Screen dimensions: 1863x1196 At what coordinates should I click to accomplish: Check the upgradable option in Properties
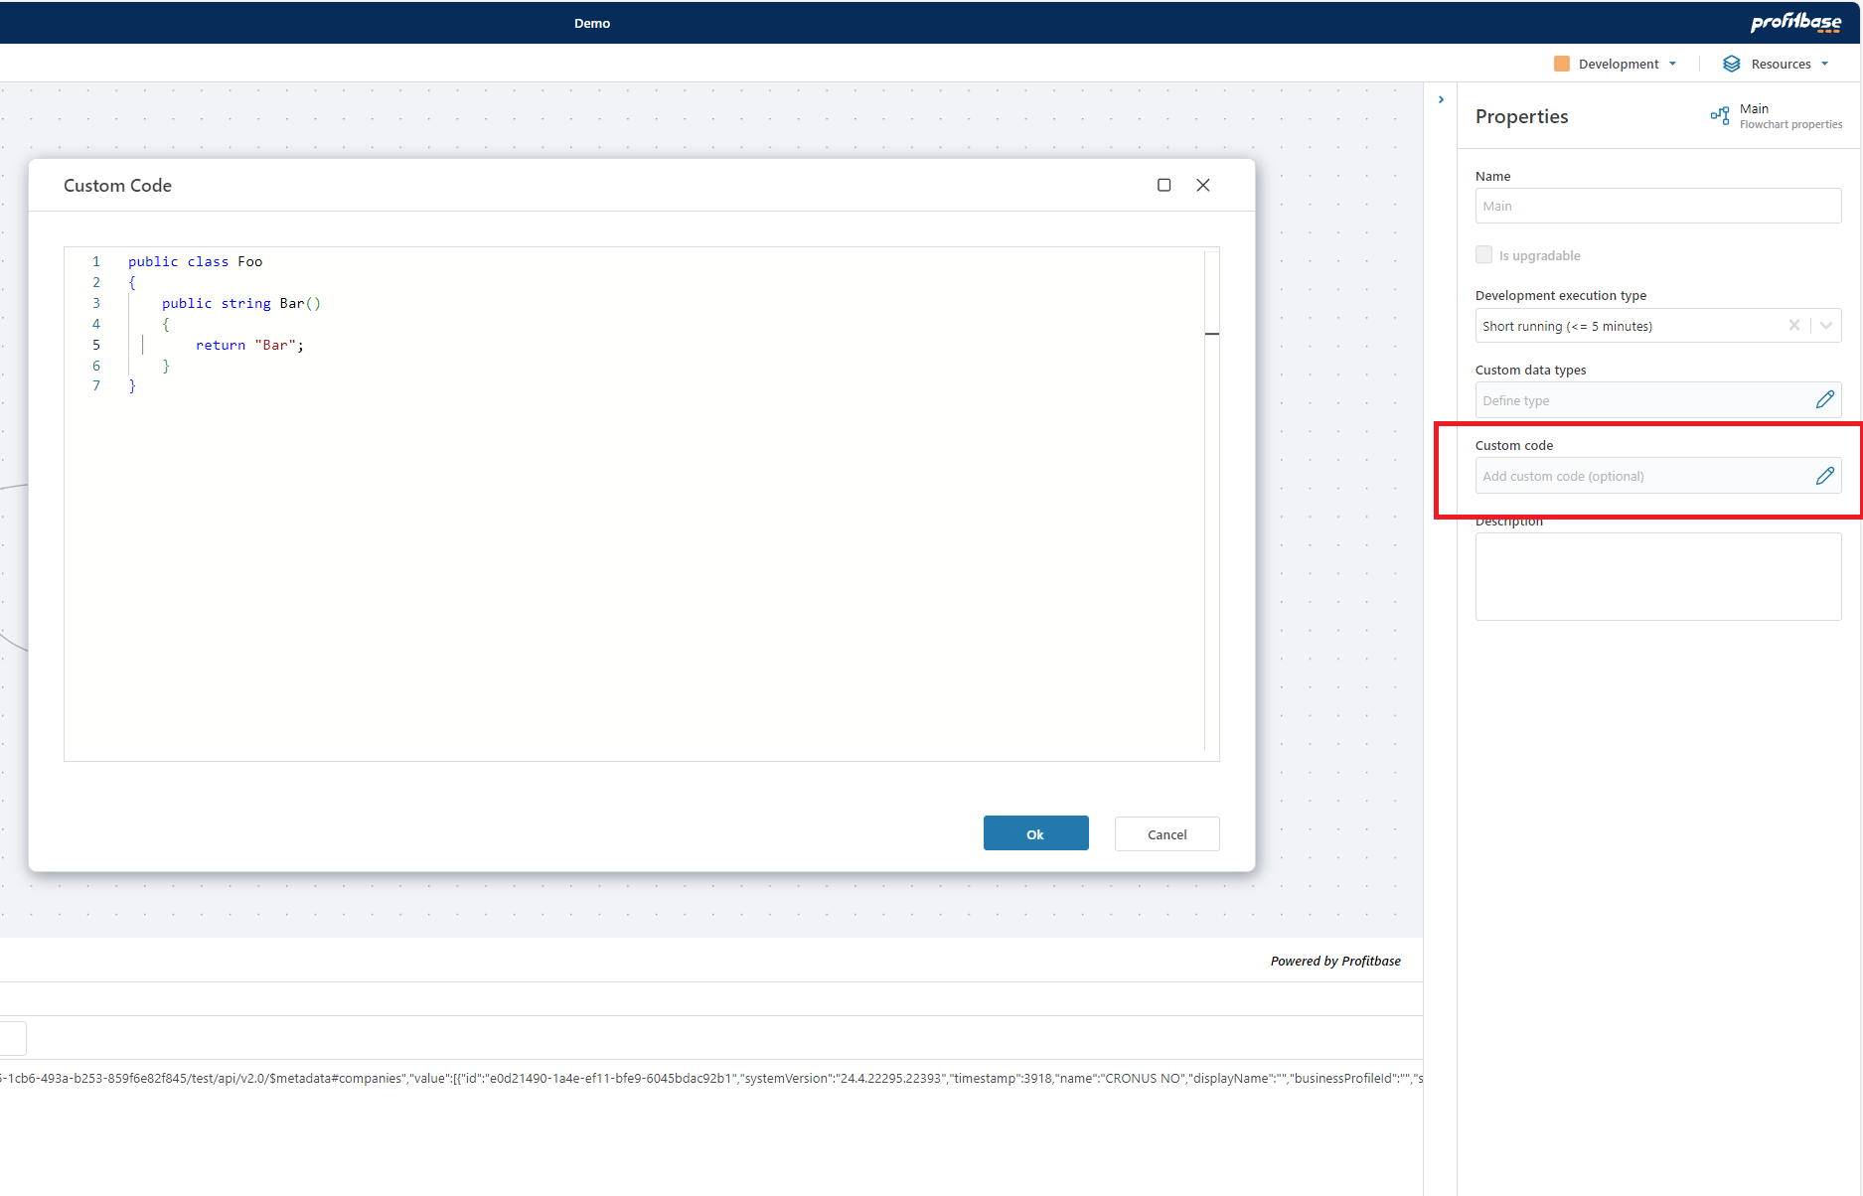pyautogui.click(x=1483, y=254)
